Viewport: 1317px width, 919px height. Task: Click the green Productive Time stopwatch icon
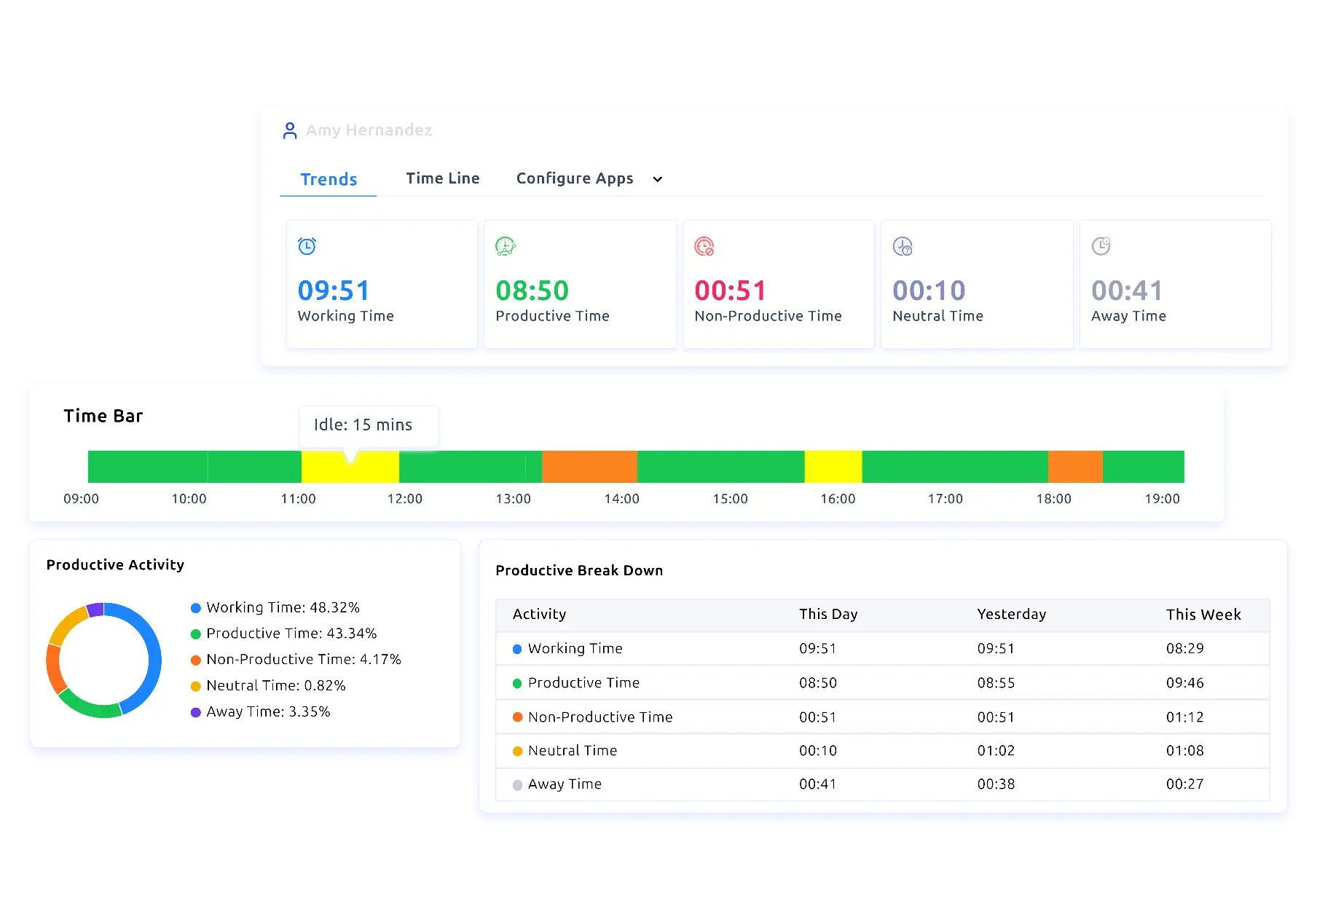[505, 246]
